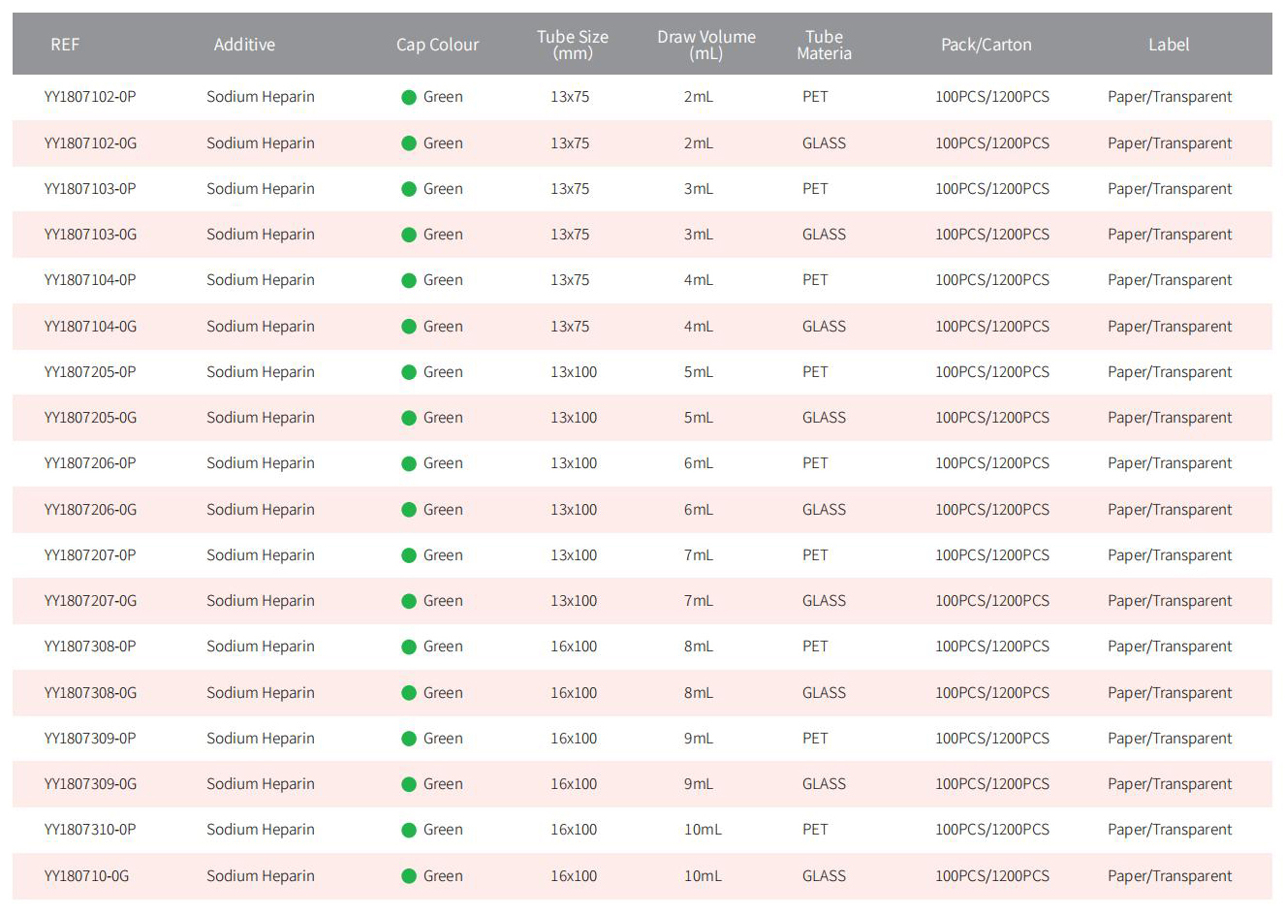Click REF cell YY1807206-0G

[90, 510]
